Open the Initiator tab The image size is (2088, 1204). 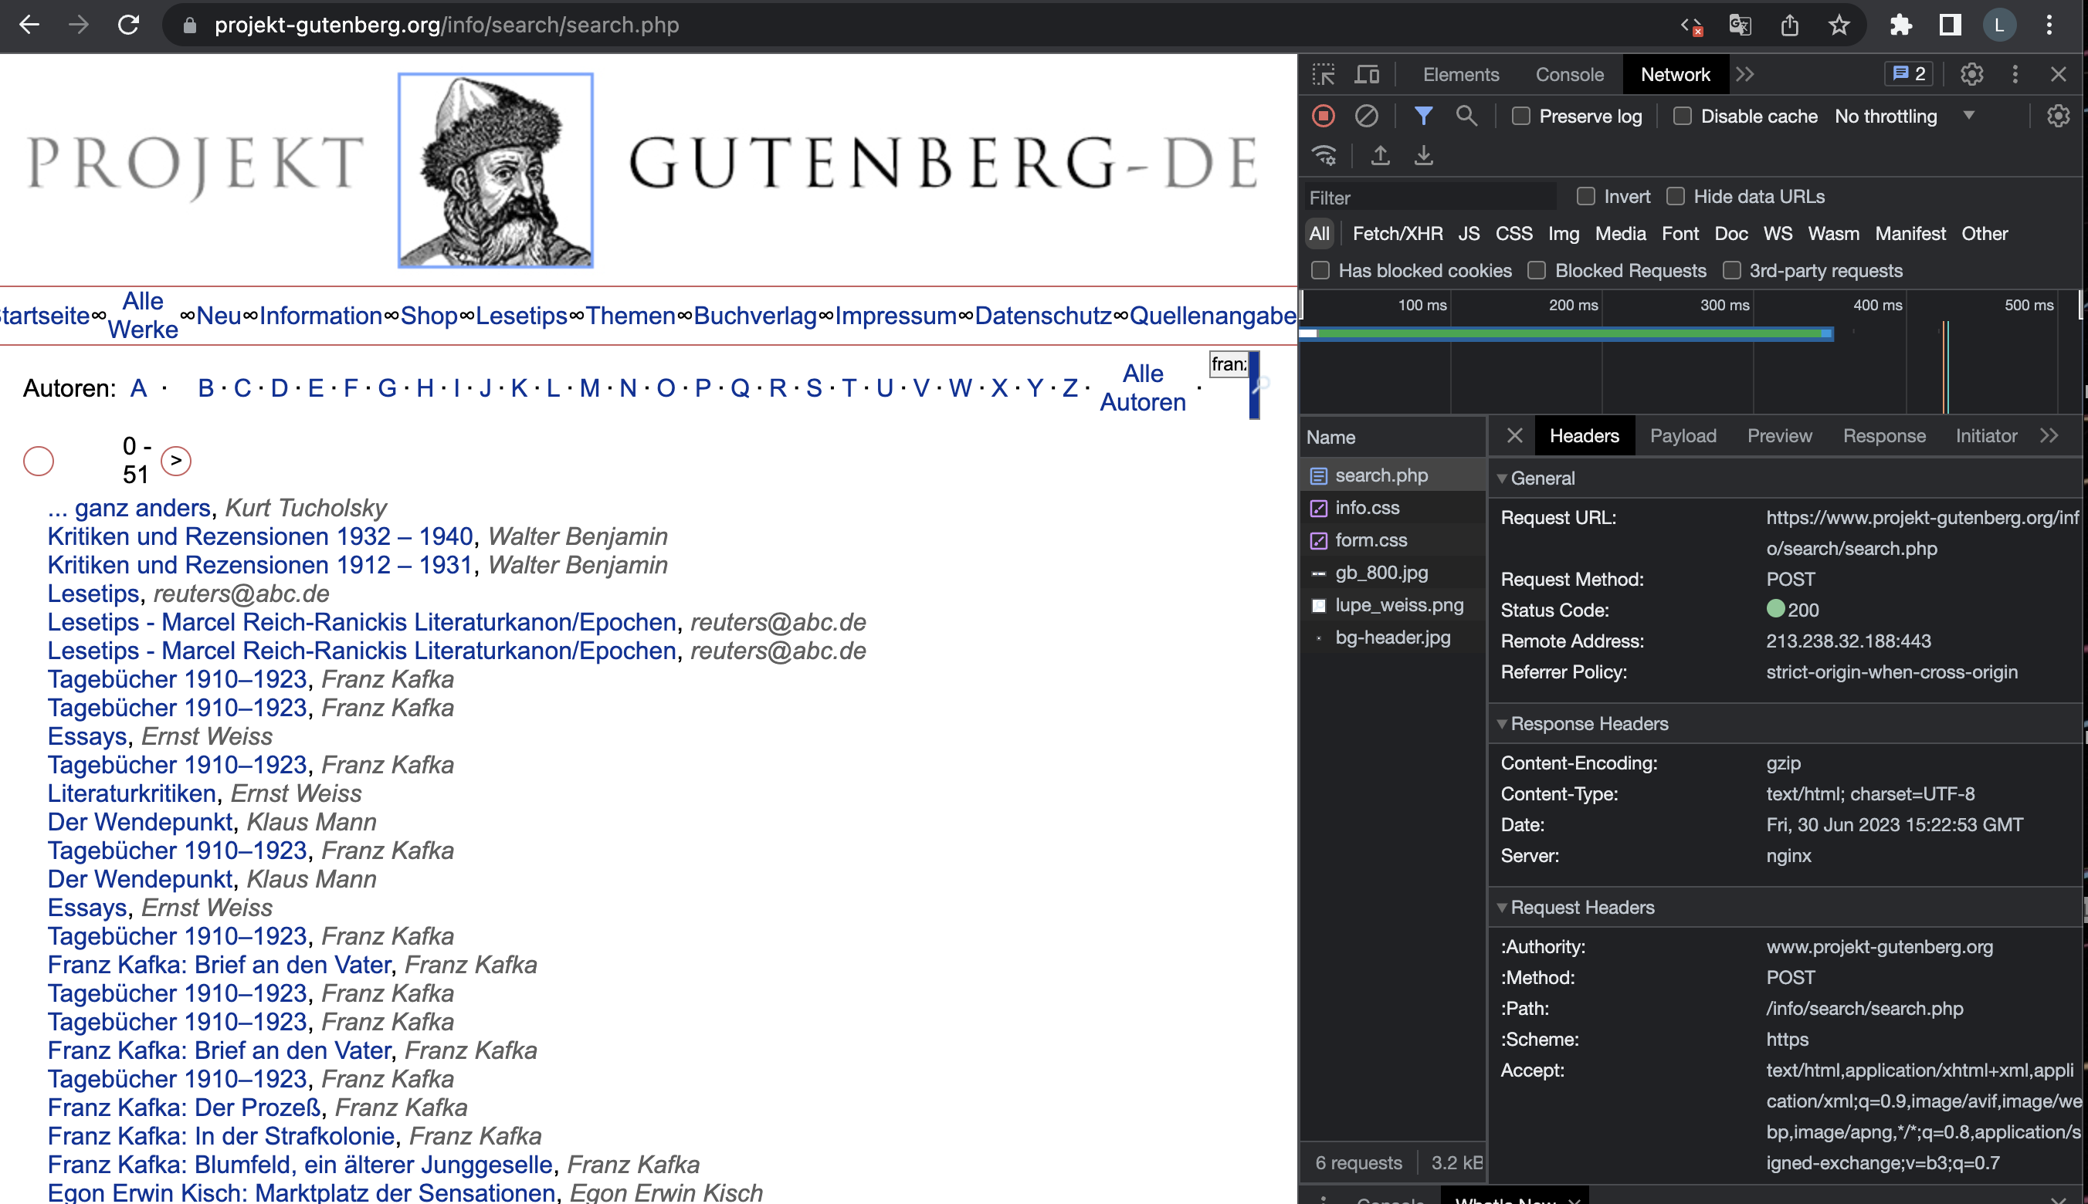[x=1985, y=436]
